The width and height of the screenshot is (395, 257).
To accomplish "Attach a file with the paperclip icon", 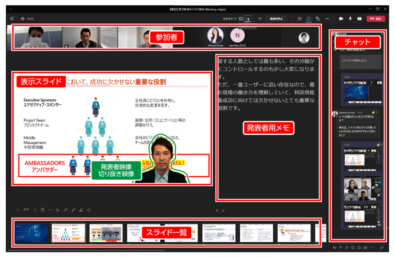I will pyautogui.click(x=347, y=248).
